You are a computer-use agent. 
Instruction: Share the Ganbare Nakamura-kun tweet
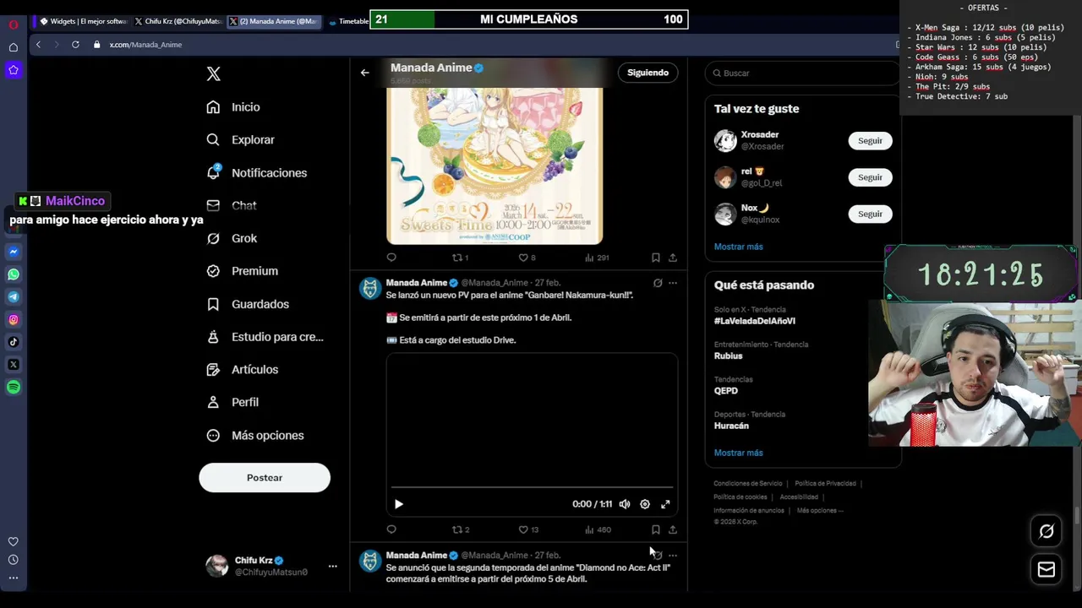[x=673, y=529]
